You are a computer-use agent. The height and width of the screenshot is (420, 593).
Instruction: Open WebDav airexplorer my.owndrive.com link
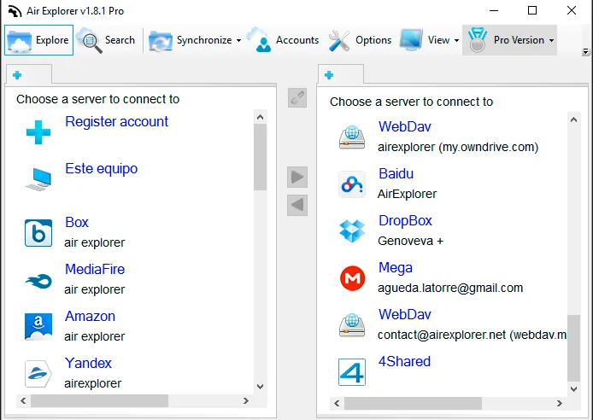pos(405,126)
